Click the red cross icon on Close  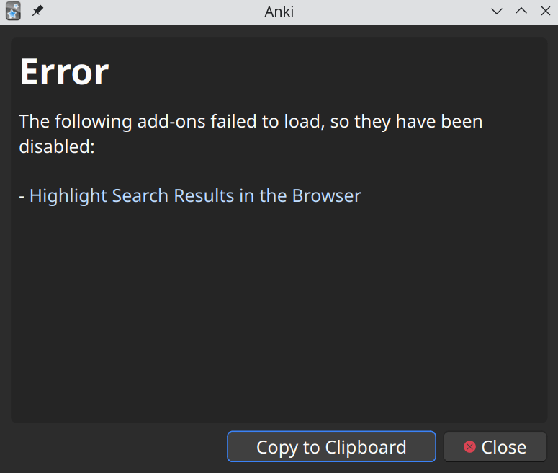coord(469,447)
